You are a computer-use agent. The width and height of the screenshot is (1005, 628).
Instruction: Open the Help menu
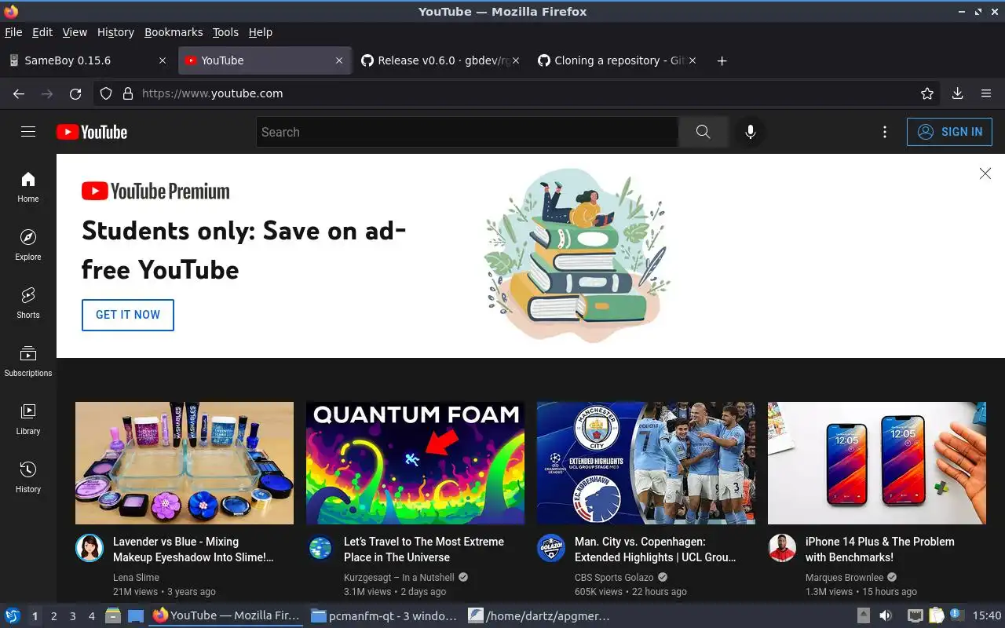click(260, 32)
